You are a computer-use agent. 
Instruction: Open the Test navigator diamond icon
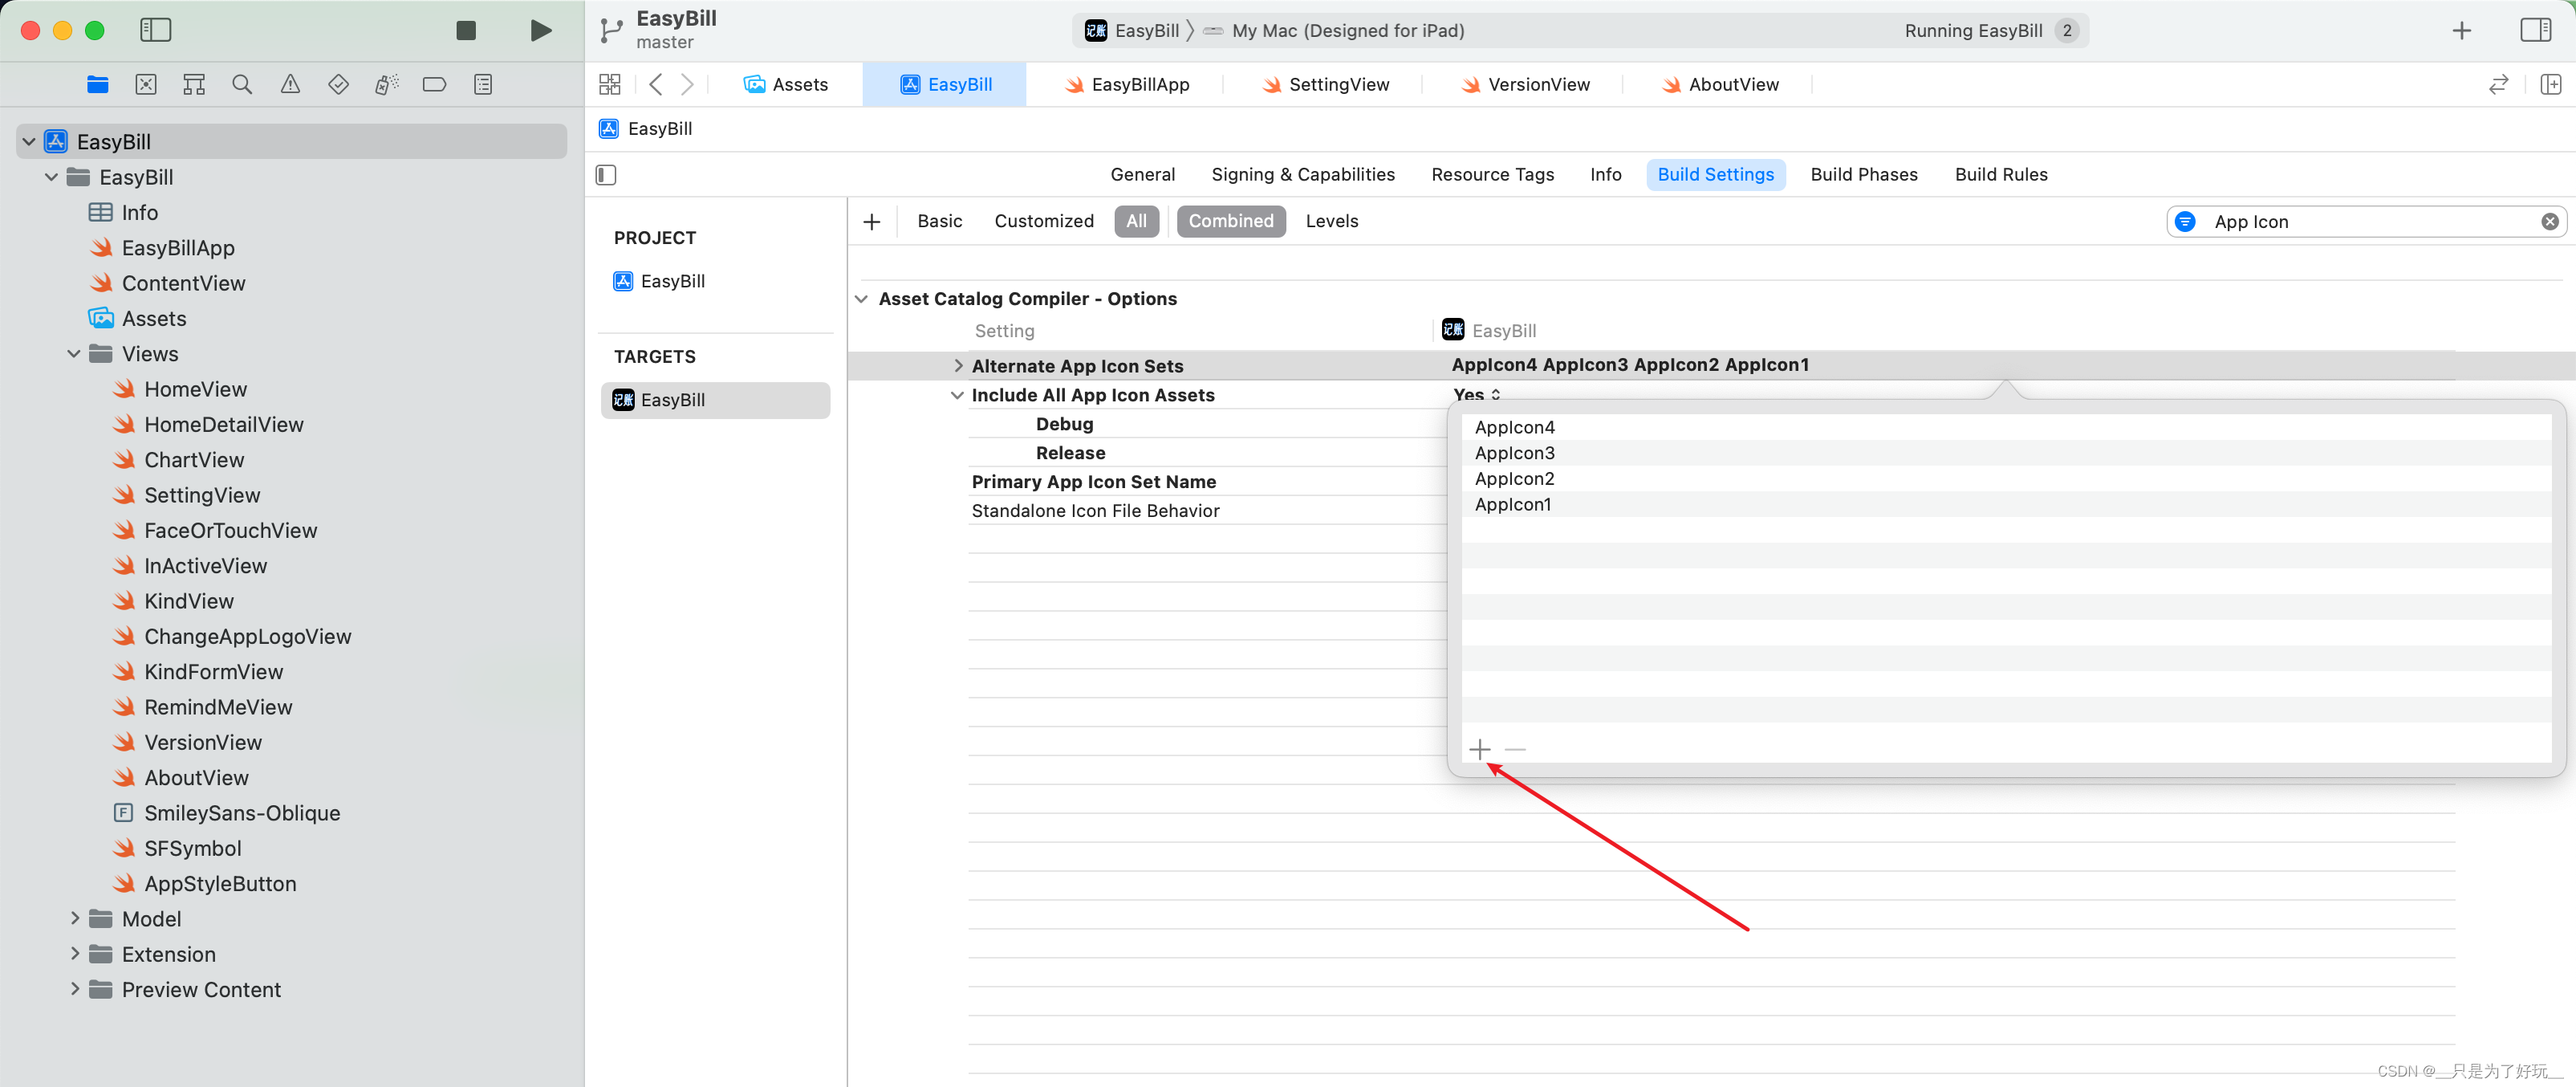pos(338,84)
